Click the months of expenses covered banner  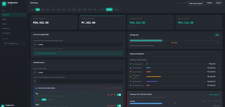pyautogui.click(x=78, y=53)
